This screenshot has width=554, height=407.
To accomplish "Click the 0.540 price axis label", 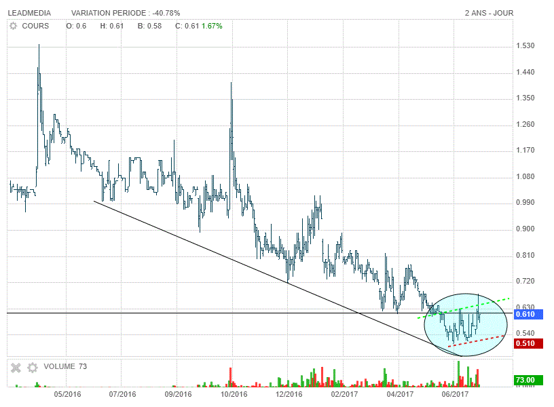I will (x=525, y=333).
